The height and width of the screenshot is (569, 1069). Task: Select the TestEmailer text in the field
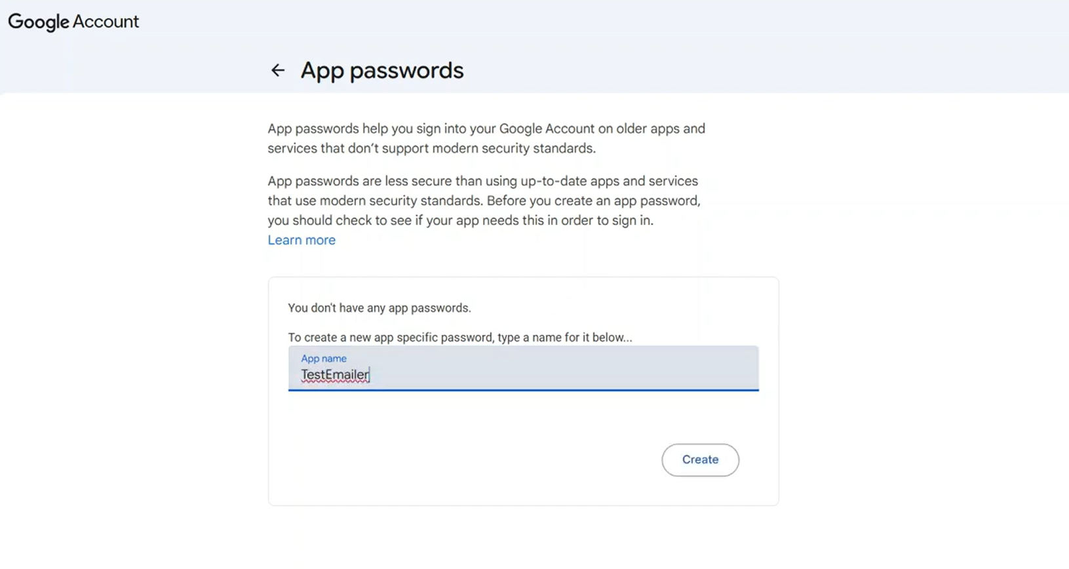tap(334, 374)
